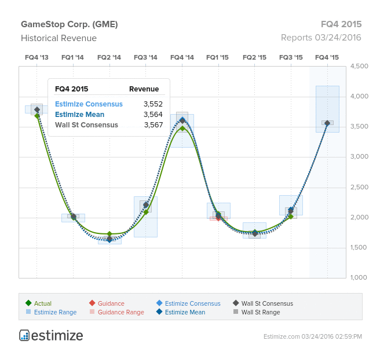Click the FQ4 '13 Wall St Consensus marker

pyautogui.click(x=37, y=109)
